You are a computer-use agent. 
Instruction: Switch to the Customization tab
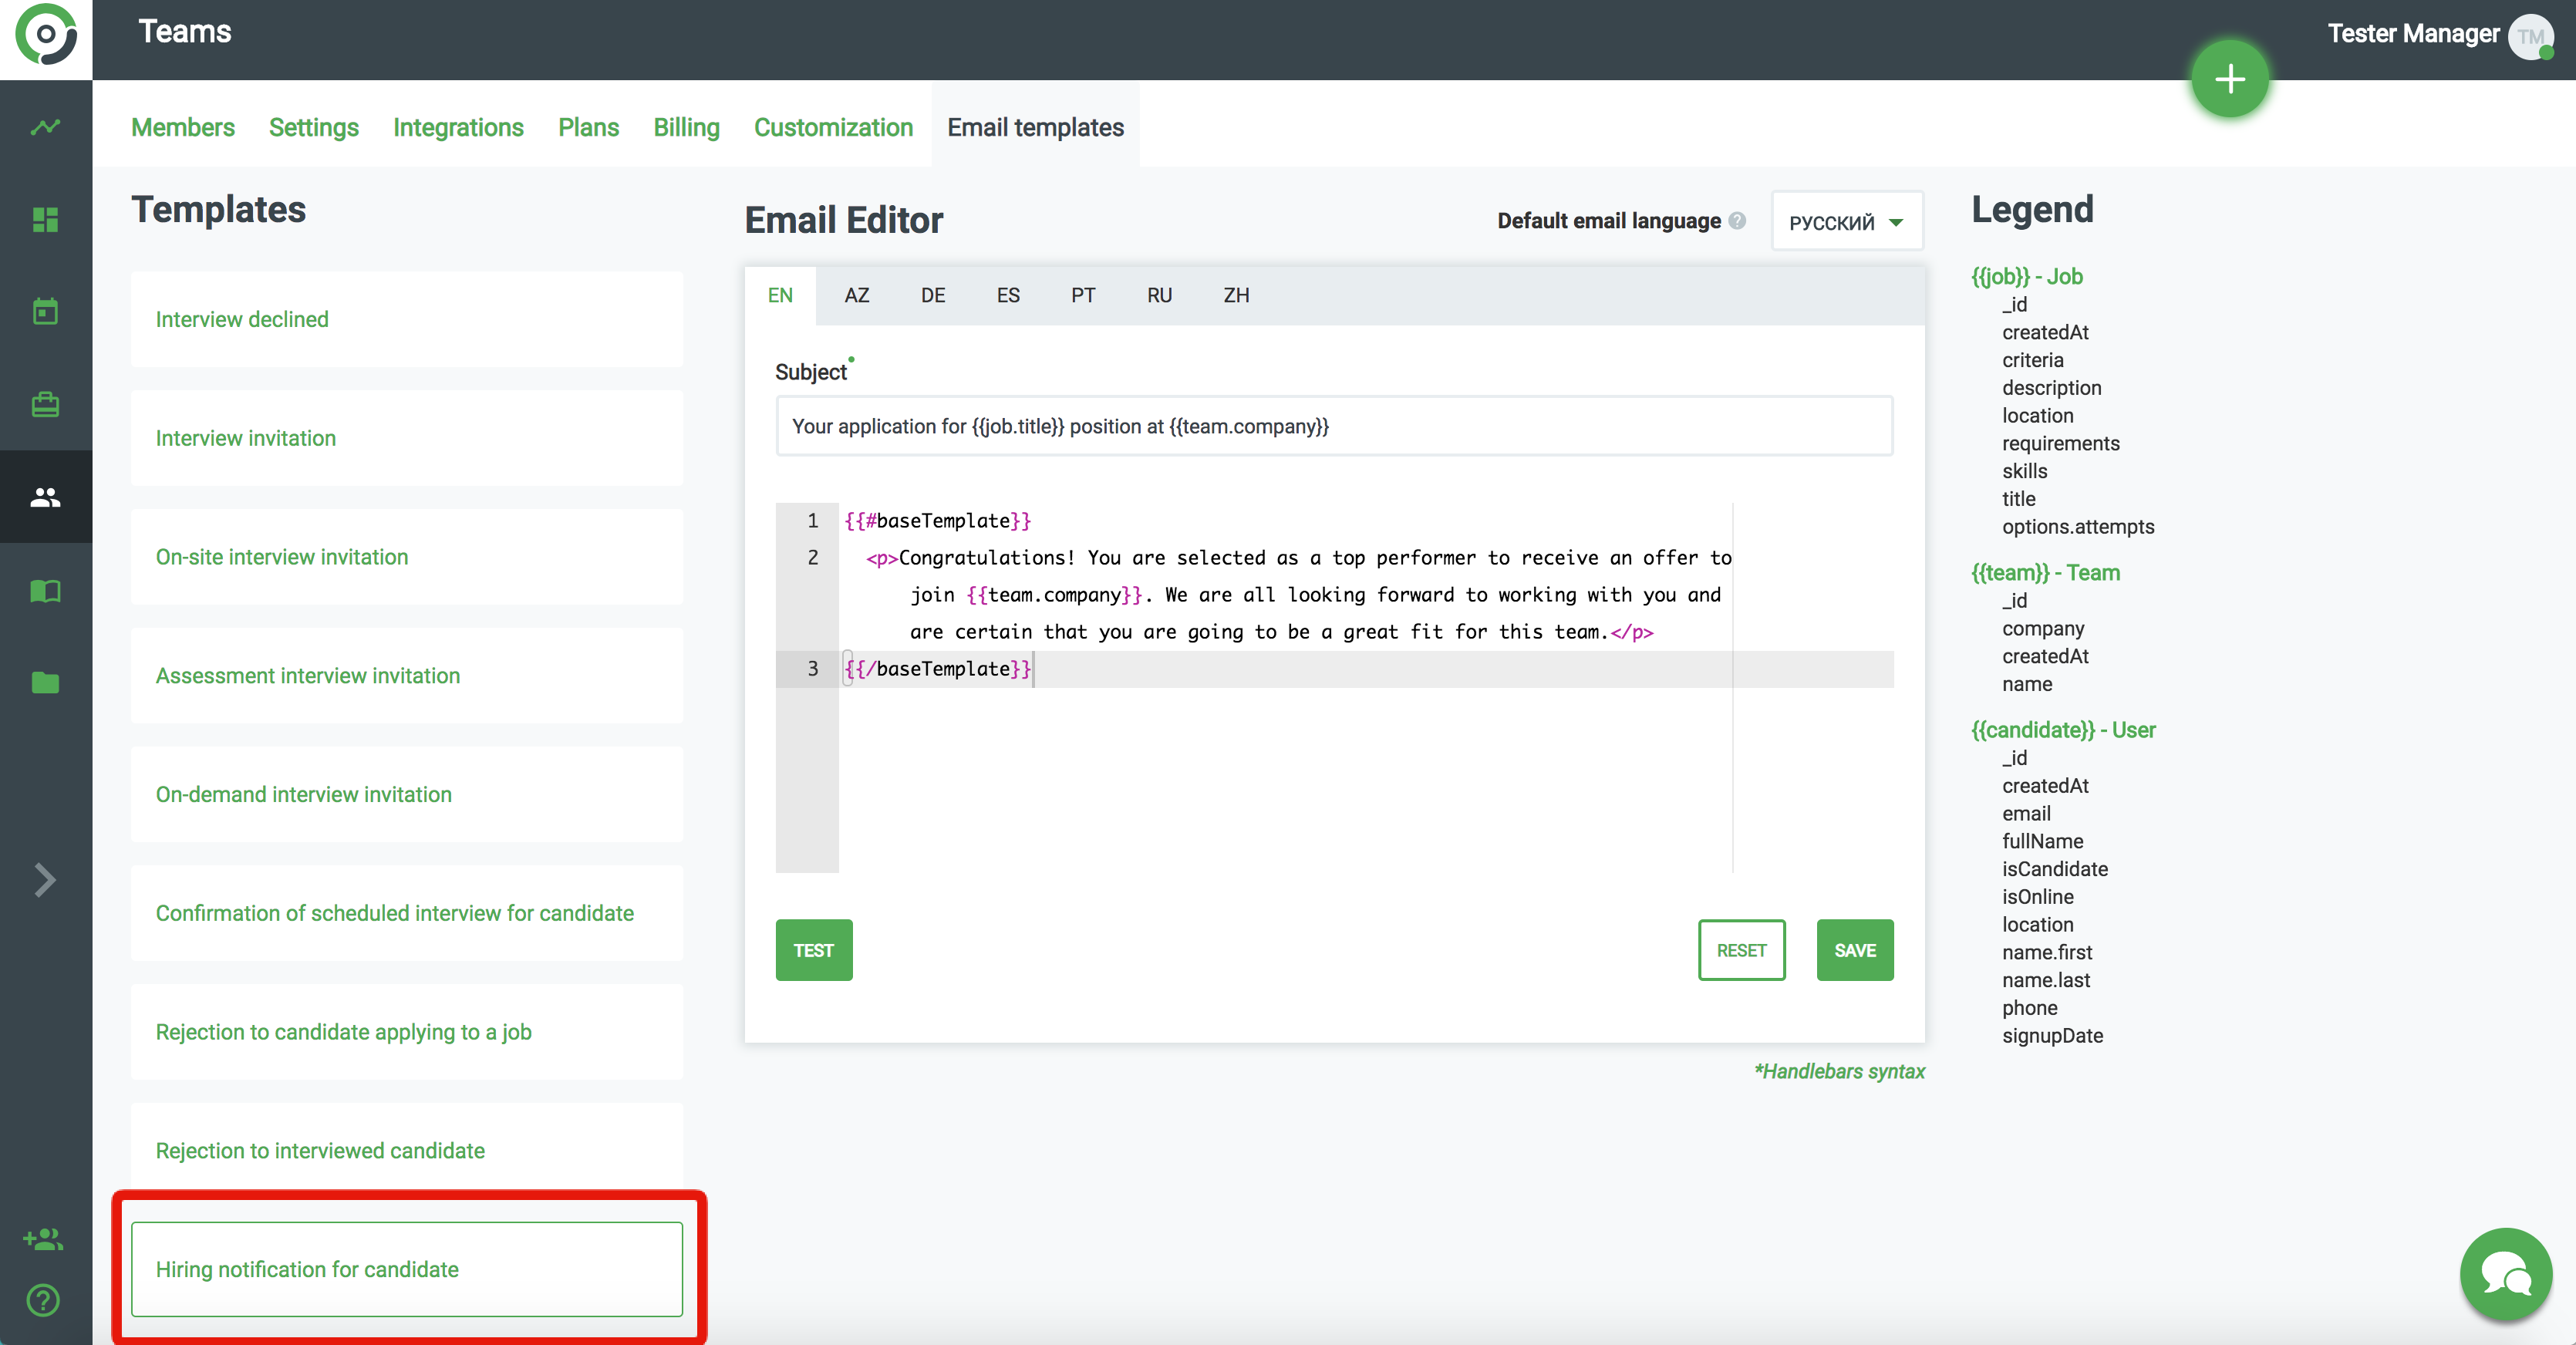pos(833,127)
